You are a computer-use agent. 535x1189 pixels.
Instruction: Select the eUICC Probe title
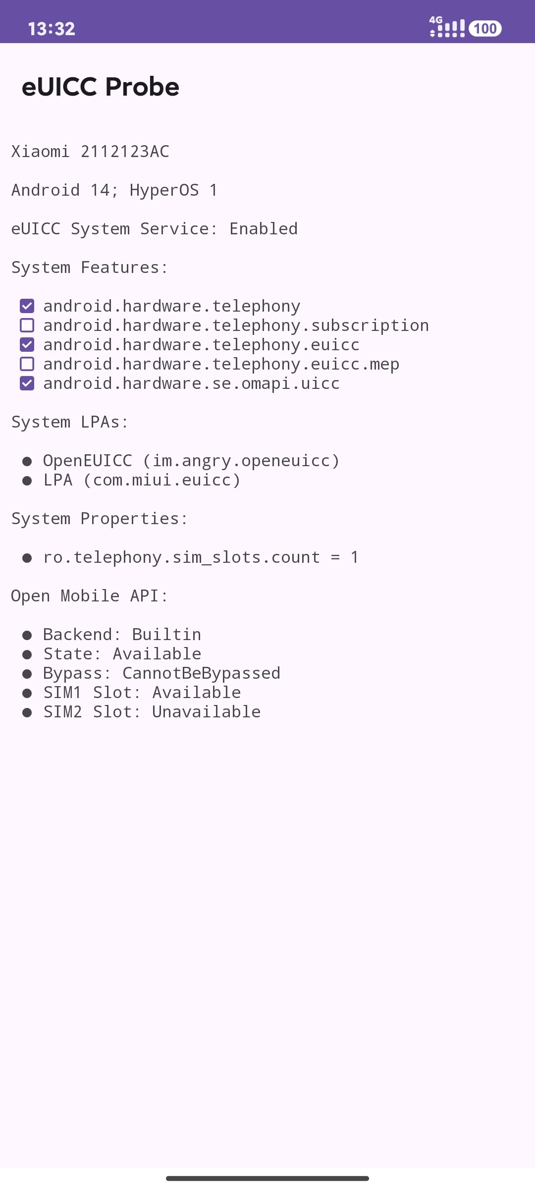coord(101,87)
